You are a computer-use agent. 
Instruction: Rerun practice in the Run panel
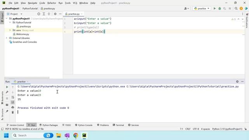7,87
